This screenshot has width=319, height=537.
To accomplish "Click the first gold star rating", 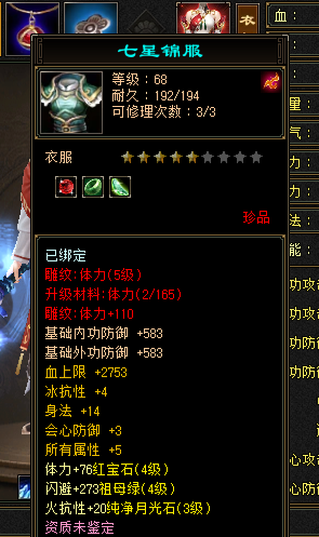I will [127, 158].
